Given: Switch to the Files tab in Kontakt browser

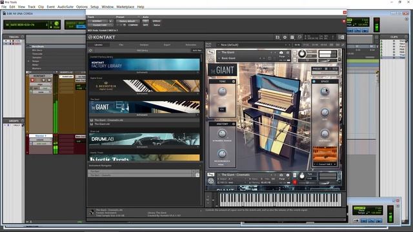Looking at the screenshot, I should [121, 45].
